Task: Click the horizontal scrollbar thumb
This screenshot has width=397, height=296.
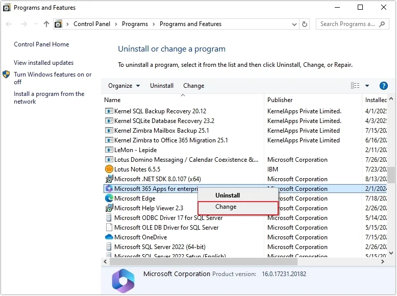Action: point(204,262)
